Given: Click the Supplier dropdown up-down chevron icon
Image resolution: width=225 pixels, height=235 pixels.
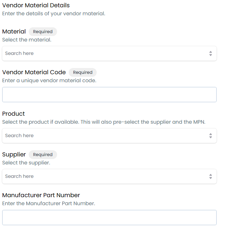Looking at the screenshot, I should [210, 176].
